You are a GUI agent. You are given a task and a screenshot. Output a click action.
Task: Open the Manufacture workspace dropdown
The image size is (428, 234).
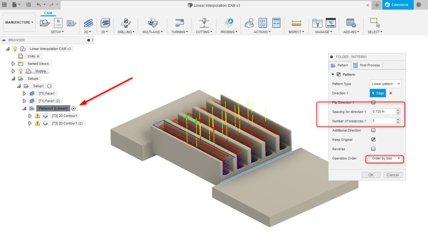[19, 22]
